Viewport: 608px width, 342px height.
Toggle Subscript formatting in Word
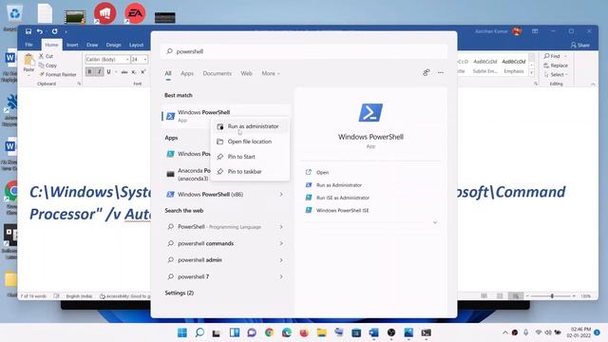tap(133, 72)
